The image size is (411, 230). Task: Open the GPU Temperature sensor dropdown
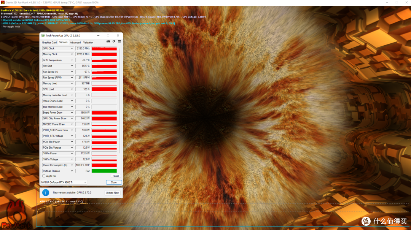coord(72,60)
